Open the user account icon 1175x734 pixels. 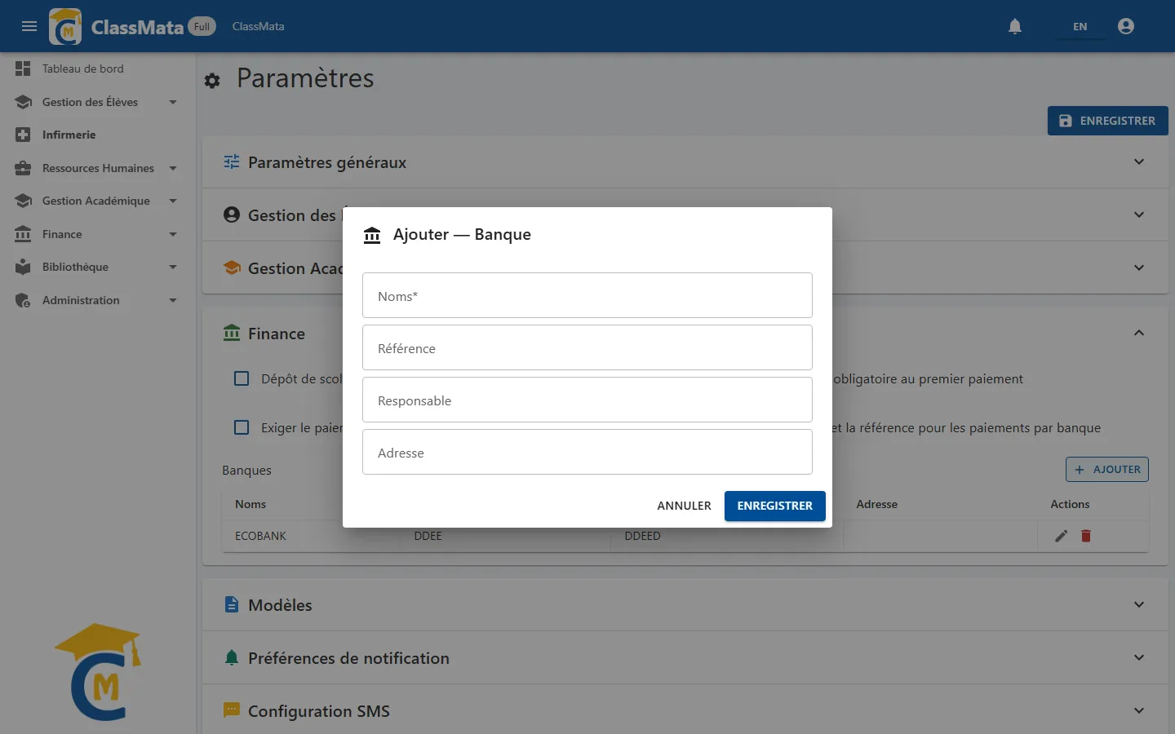click(1126, 26)
